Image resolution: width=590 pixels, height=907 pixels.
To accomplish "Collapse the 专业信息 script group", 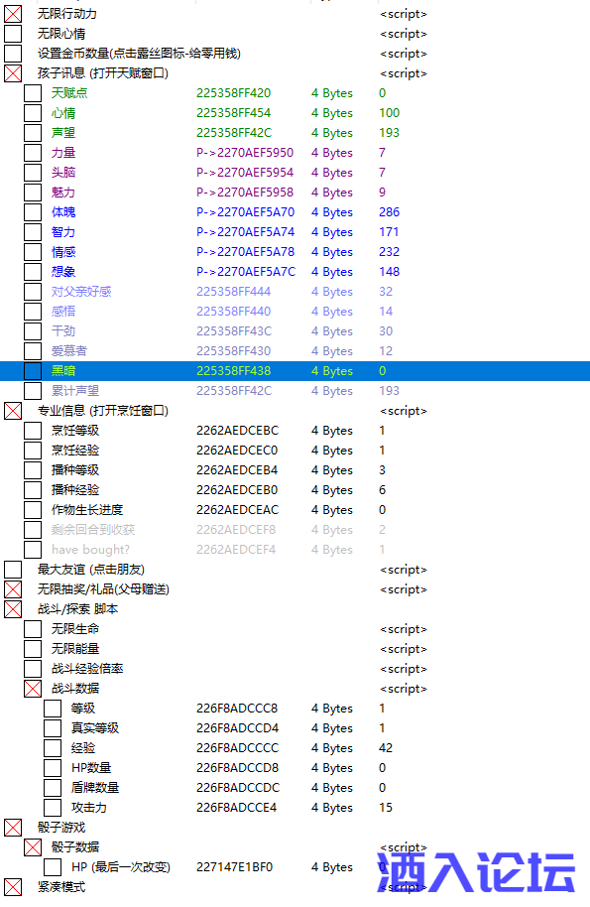I will 13,411.
